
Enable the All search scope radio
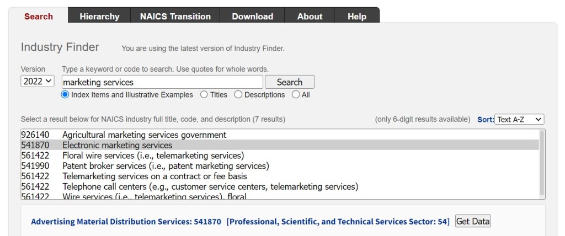coord(296,95)
